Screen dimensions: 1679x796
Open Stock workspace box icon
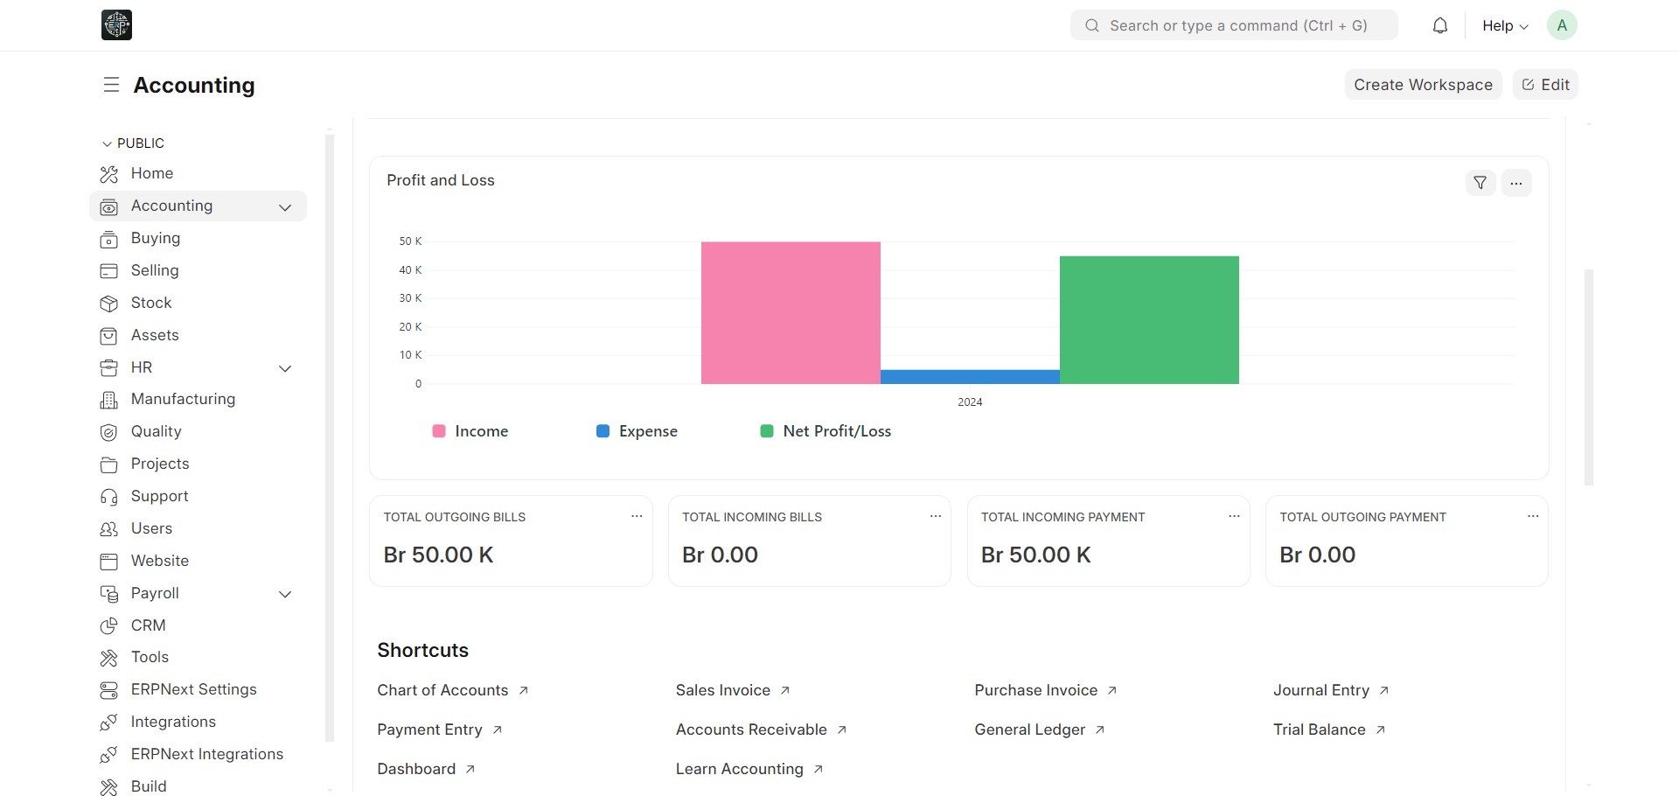pyautogui.click(x=108, y=304)
